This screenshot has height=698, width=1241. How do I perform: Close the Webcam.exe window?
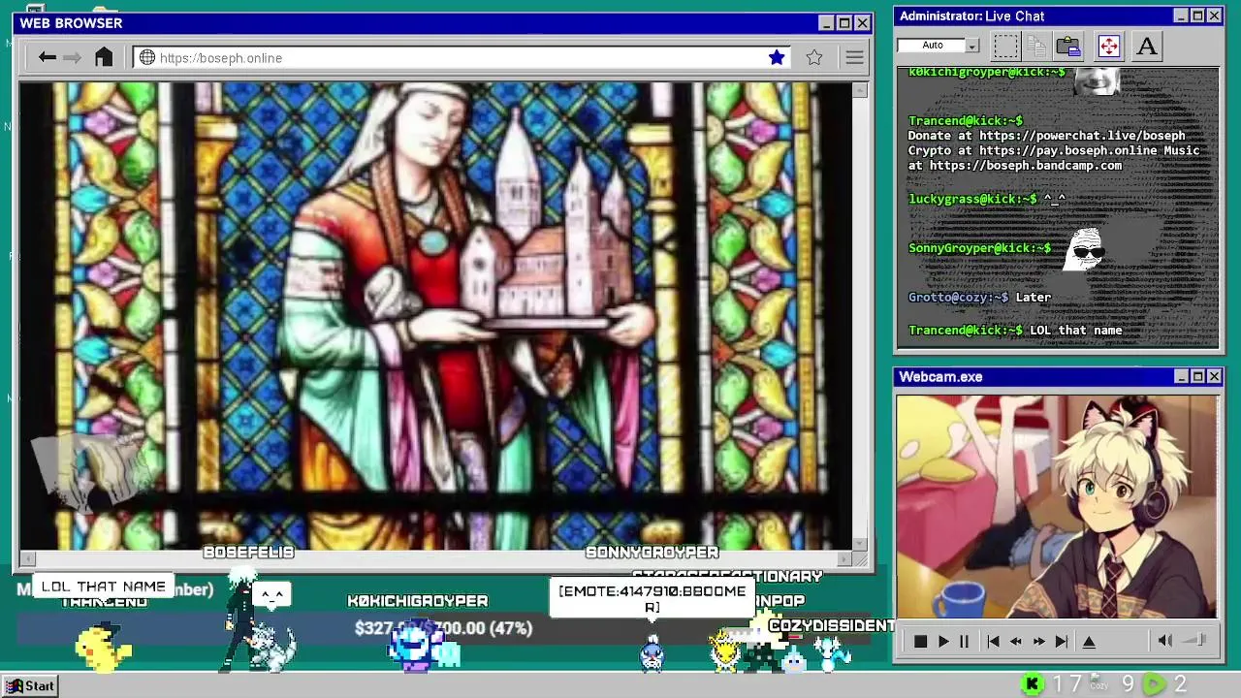[x=1214, y=376]
